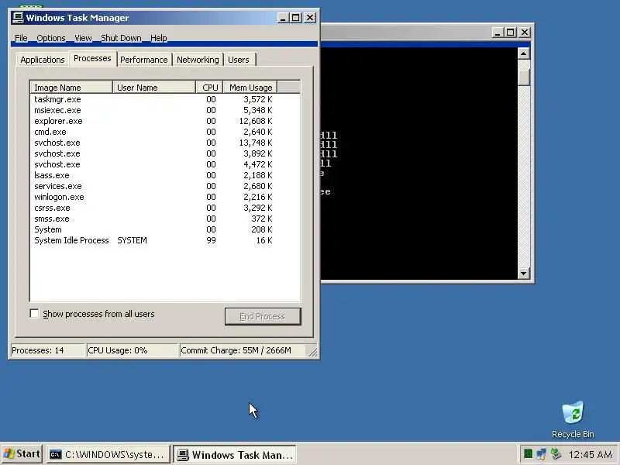Minimize the command prompt window
Image resolution: width=620 pixels, height=465 pixels.
498,33
